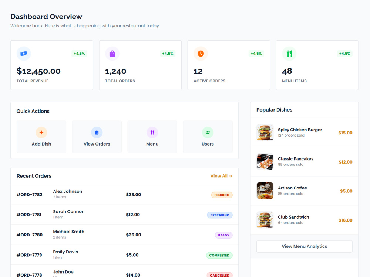Click the Spicy Chicken Burger dish name
370x277 pixels.
point(300,130)
